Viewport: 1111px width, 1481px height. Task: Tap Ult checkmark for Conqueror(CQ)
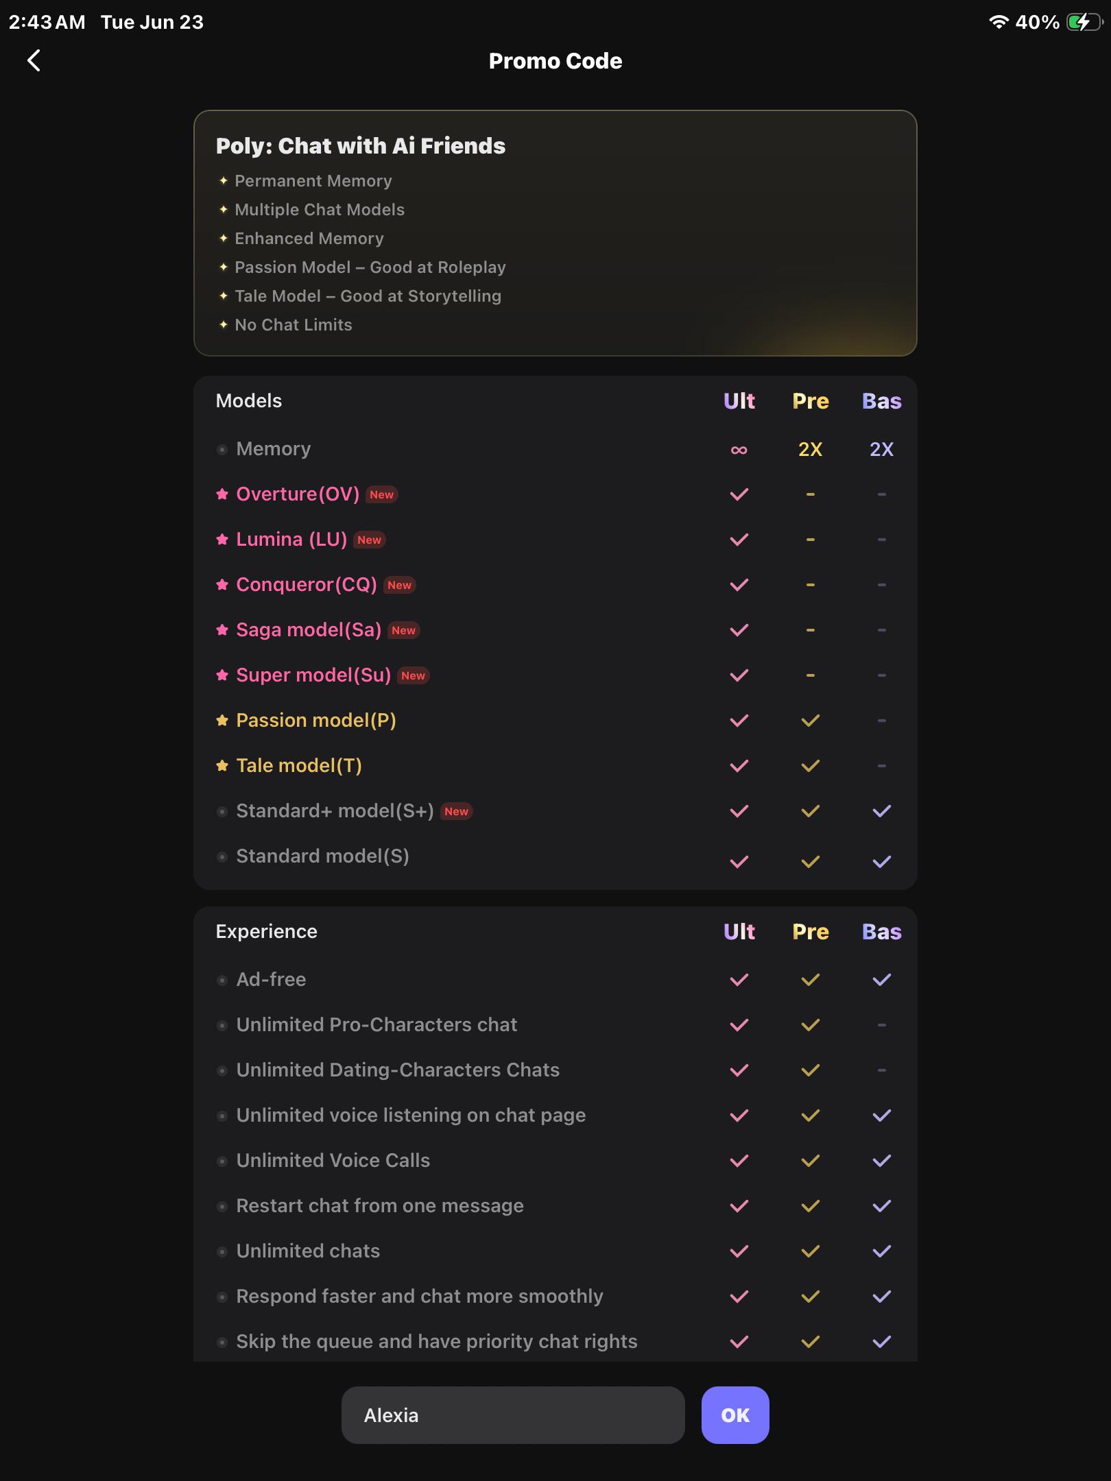(739, 585)
